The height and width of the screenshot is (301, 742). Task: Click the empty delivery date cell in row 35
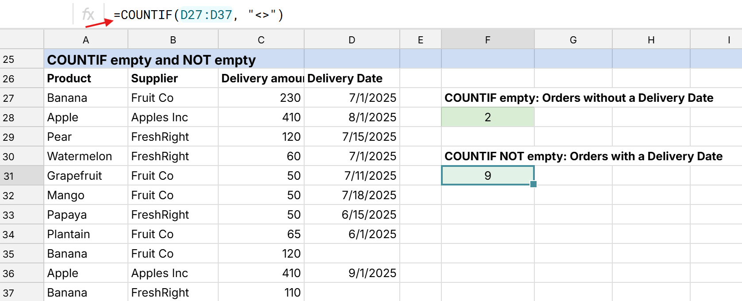tap(352, 254)
